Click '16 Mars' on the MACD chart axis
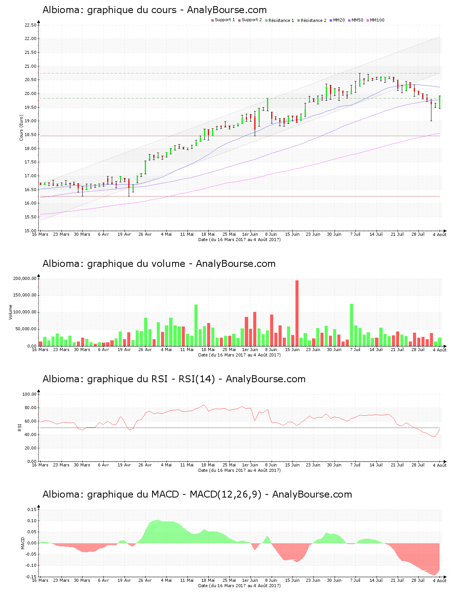The width and height of the screenshot is (461, 596). (40, 580)
